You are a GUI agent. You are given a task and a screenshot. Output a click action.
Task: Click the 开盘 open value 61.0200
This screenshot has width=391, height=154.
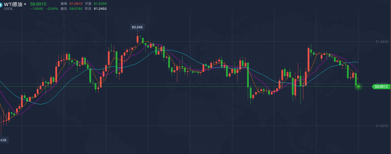coord(100,4)
